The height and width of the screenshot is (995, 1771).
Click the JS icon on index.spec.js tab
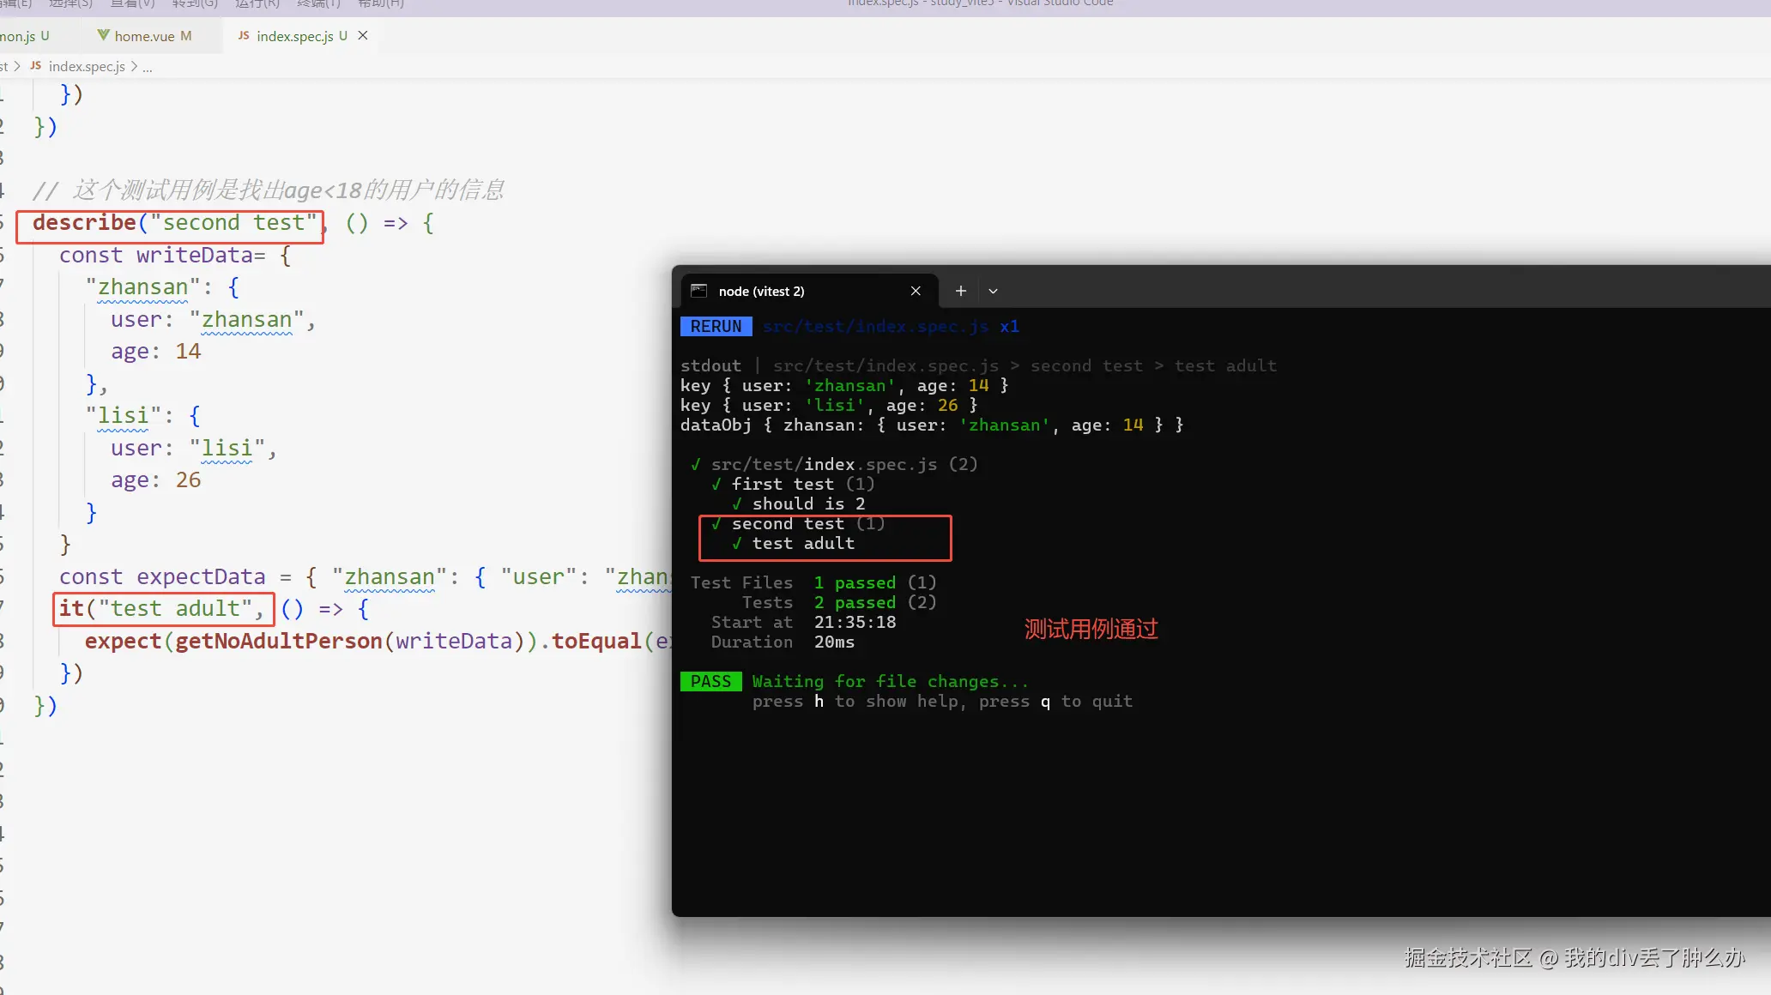[x=244, y=35]
